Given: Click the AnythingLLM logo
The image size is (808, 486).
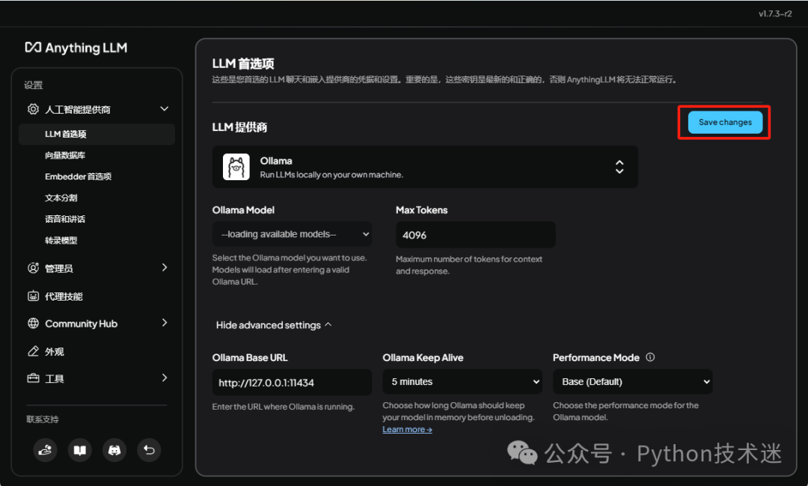Looking at the screenshot, I should pyautogui.click(x=76, y=48).
